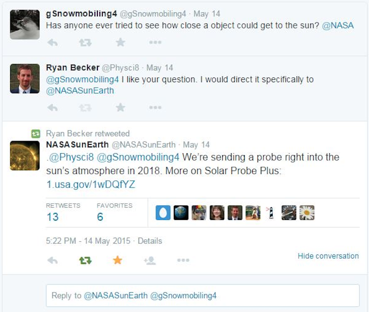
Task: Undo retweet of NASASunEarth tweet
Action: 85,261
